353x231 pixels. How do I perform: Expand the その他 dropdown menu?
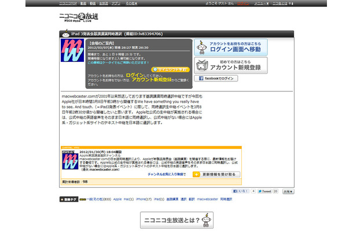131,3
